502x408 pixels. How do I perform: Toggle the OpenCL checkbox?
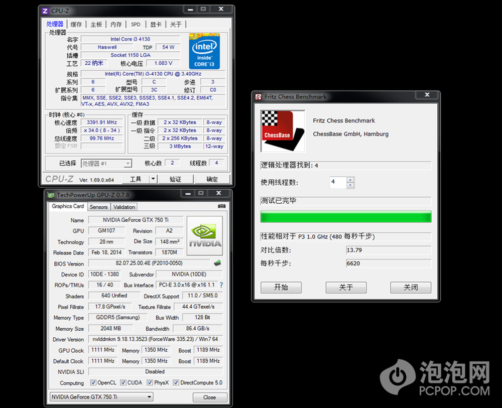coord(93,382)
